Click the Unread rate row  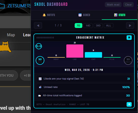(84, 87)
